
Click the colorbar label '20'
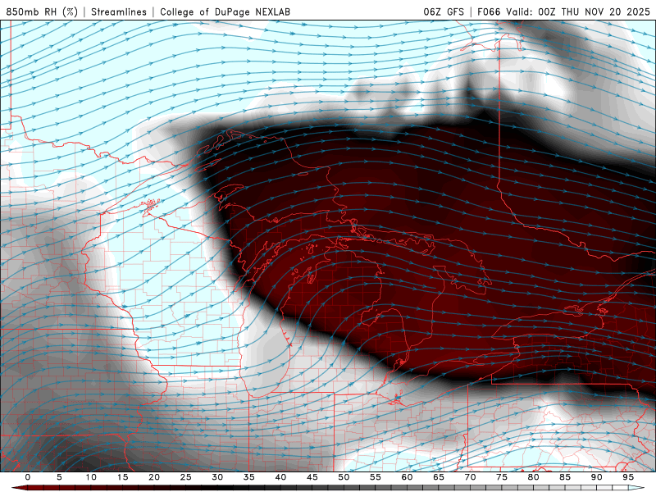coord(154,477)
